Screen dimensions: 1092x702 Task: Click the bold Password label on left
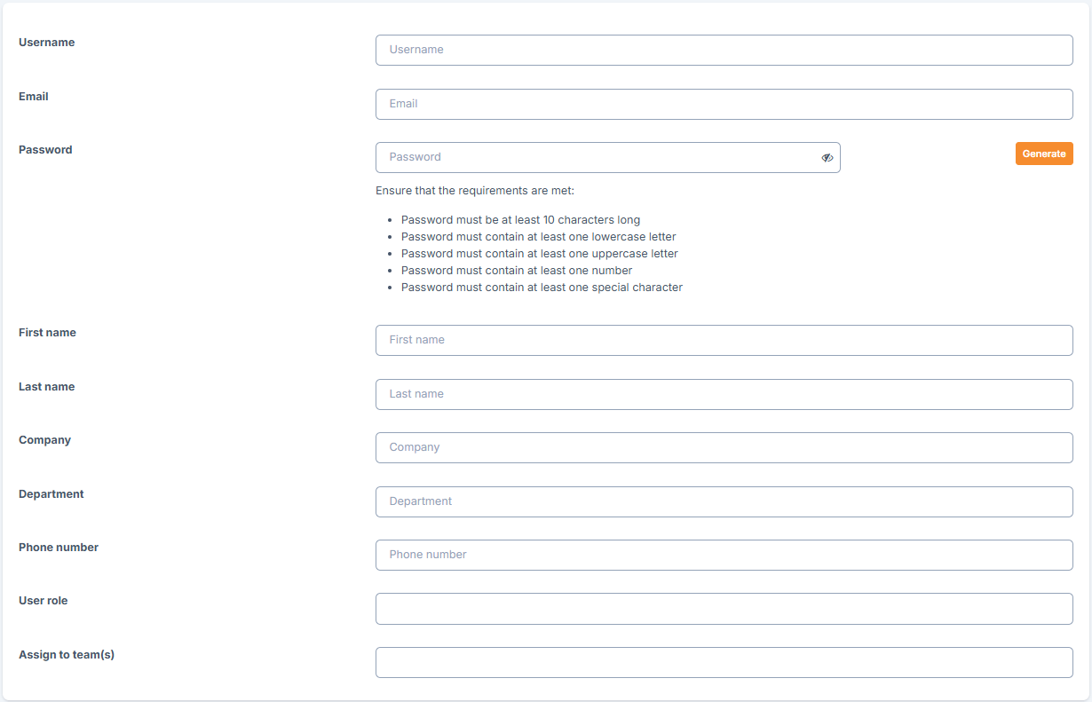click(x=45, y=149)
